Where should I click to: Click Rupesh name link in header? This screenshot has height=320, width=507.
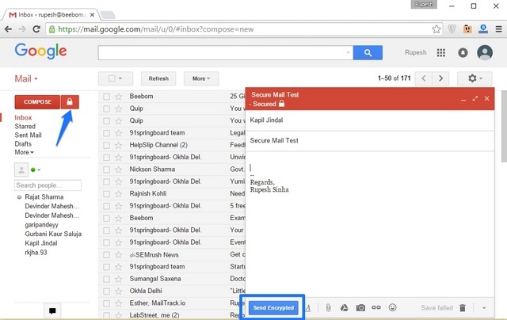[x=415, y=52]
